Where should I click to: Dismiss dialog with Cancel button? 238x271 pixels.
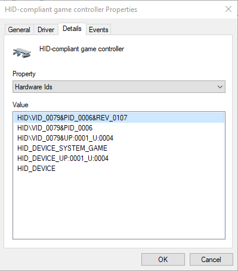[211, 260]
